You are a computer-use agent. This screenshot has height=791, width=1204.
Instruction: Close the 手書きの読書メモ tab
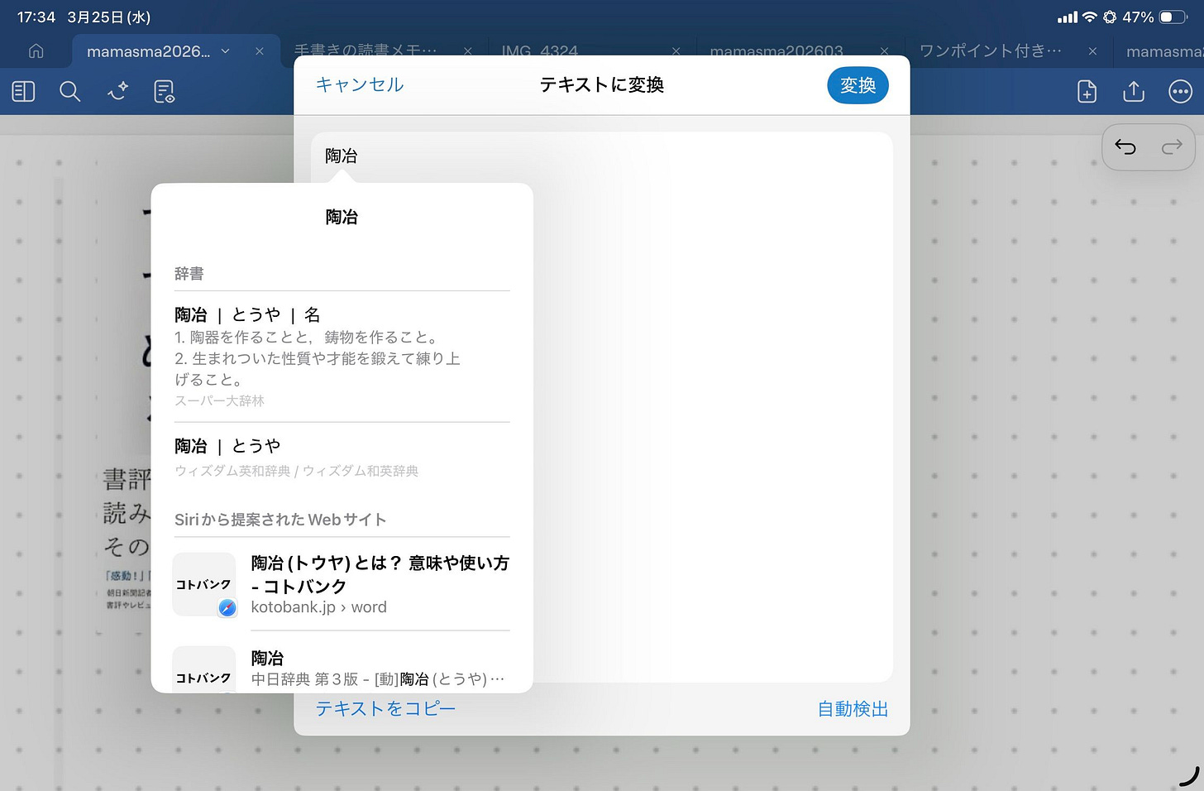(468, 51)
